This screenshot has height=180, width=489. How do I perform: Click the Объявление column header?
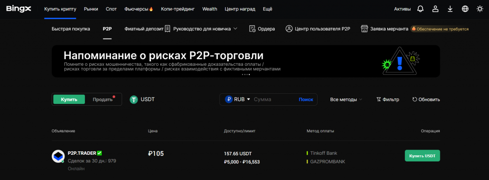click(64, 131)
